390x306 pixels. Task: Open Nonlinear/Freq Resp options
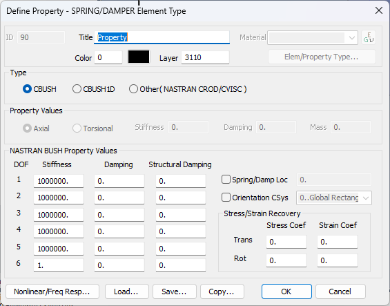pos(52,291)
